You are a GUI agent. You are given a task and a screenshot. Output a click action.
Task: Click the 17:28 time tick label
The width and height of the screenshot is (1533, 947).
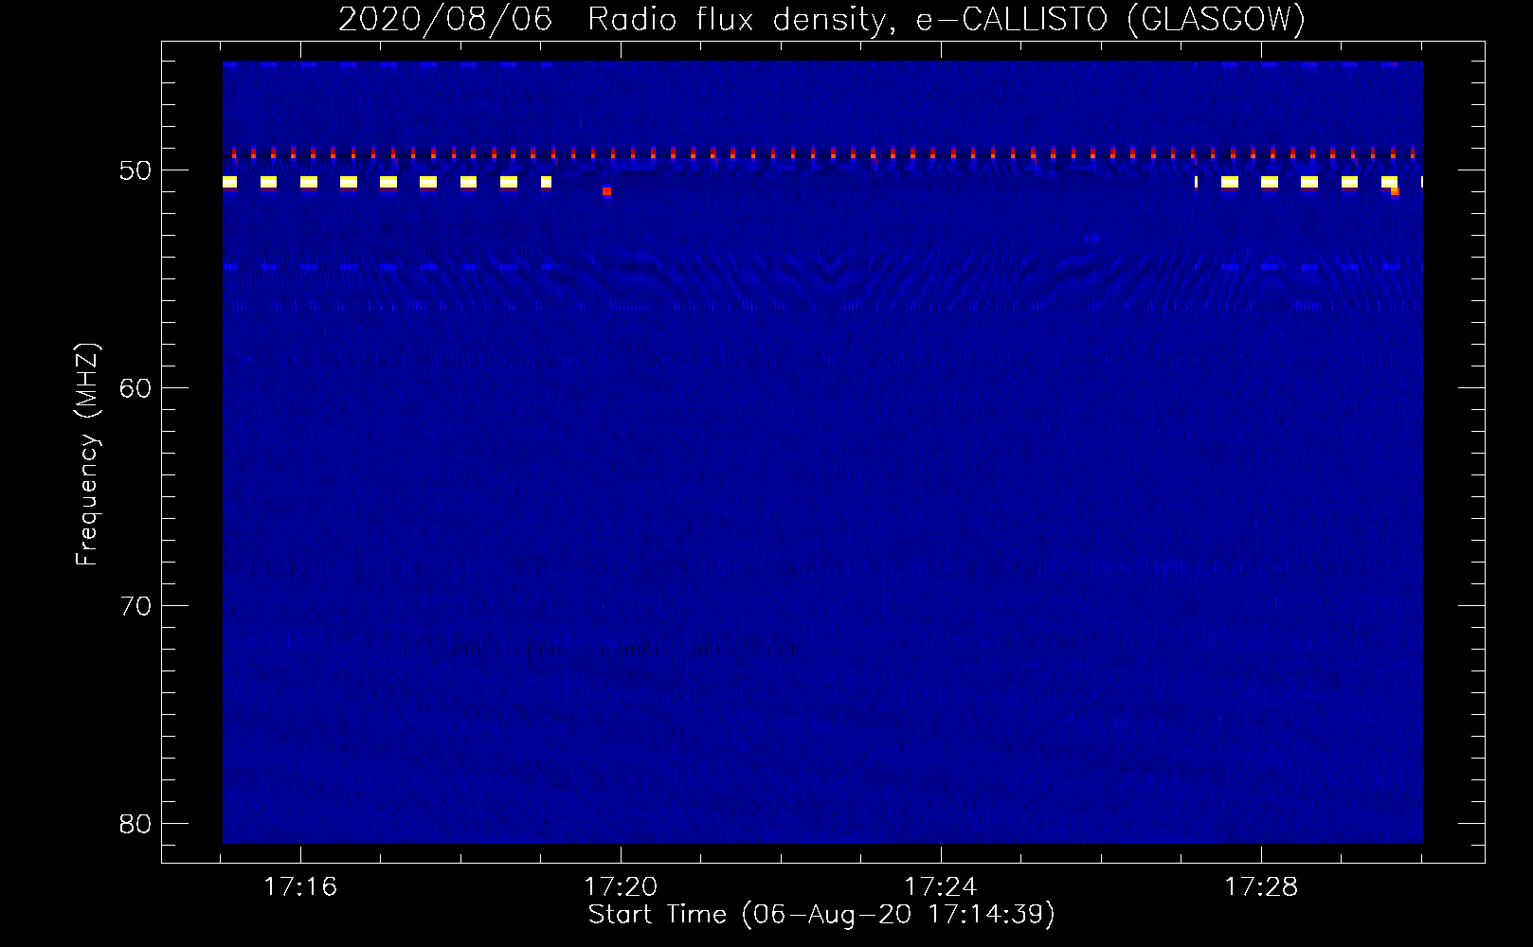tap(1261, 887)
